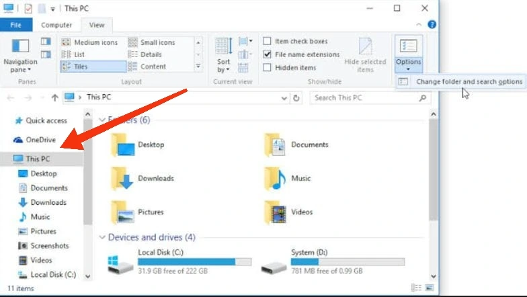Enable Item check boxes

coord(267,41)
